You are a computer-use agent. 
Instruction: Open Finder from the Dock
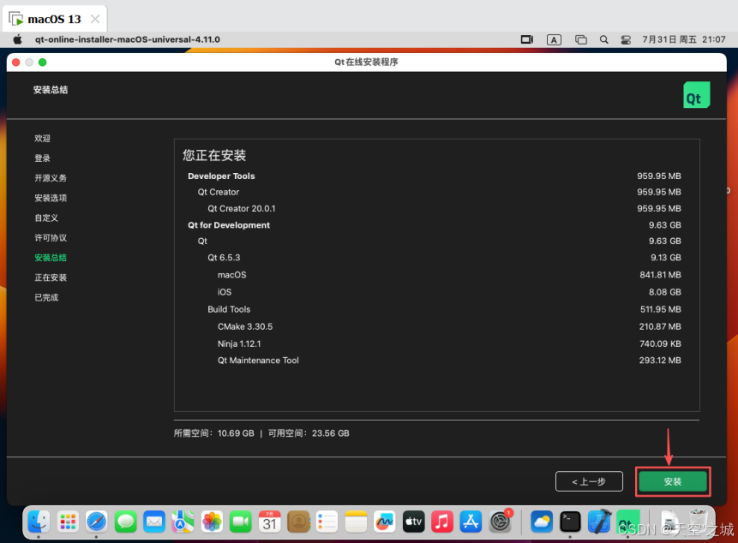point(39,522)
